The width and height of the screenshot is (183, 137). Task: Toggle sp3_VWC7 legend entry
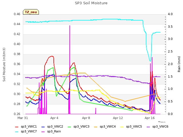26,132
